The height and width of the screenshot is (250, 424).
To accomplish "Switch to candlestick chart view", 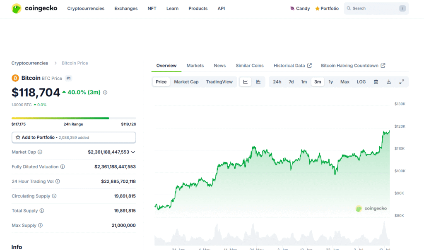I will [258, 82].
